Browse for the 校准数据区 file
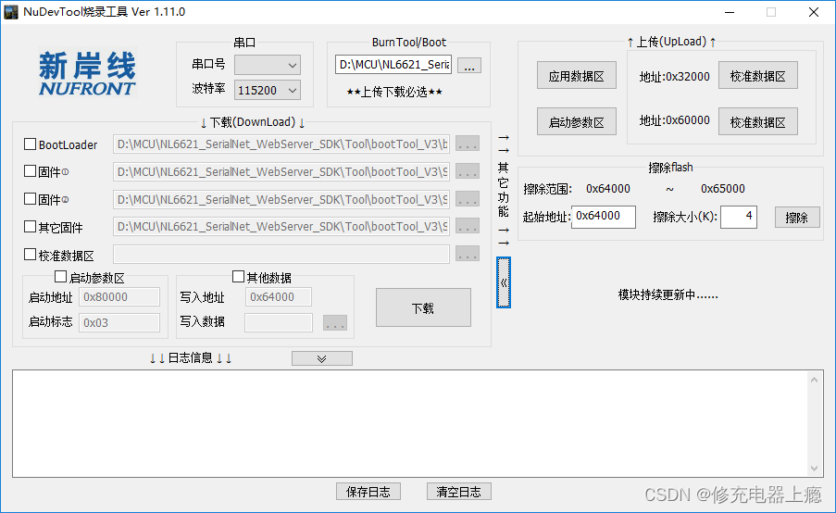 point(468,255)
